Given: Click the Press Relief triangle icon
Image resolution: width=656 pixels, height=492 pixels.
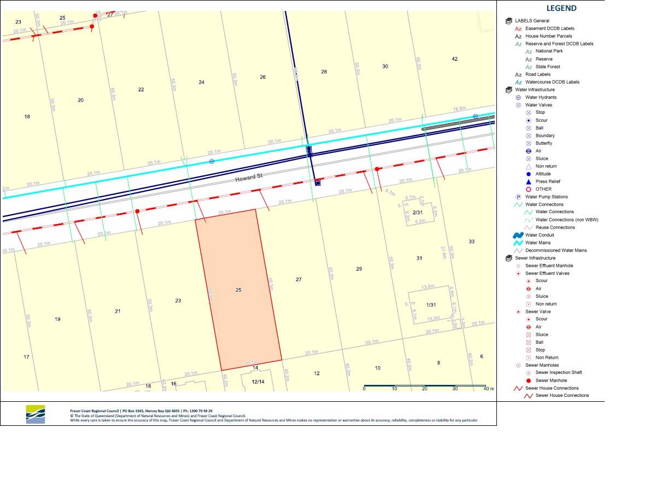Looking at the screenshot, I should click(x=529, y=181).
